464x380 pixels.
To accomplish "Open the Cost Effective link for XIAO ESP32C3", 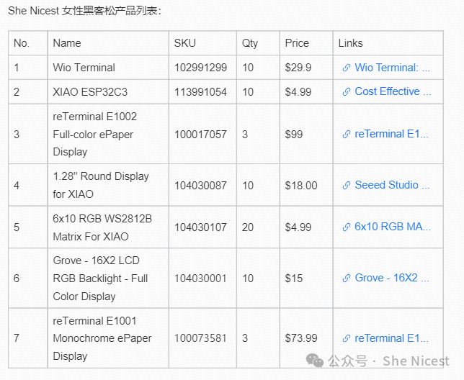I will point(393,91).
